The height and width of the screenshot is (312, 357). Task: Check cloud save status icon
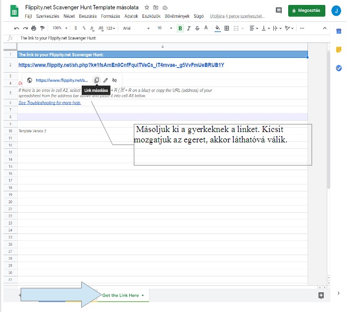165,8
